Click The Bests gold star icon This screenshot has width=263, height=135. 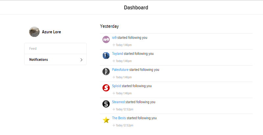(106, 120)
